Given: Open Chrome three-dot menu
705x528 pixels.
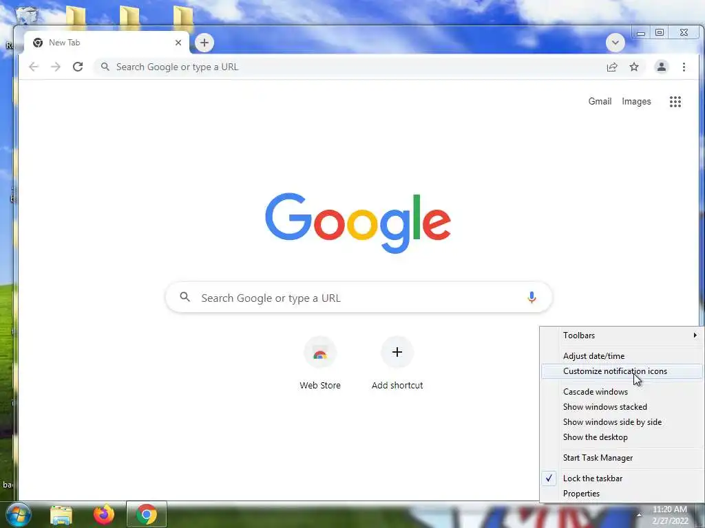Looking at the screenshot, I should [x=684, y=67].
